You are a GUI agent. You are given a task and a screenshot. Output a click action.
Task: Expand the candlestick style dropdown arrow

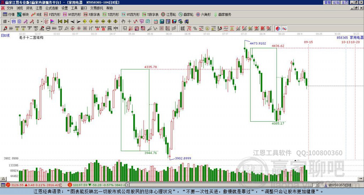click(x=42, y=21)
